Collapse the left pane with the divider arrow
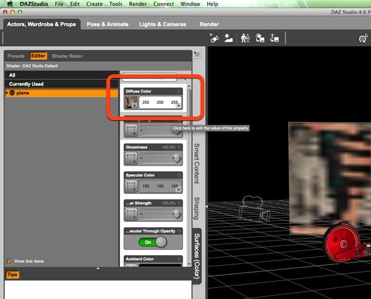 [207, 206]
